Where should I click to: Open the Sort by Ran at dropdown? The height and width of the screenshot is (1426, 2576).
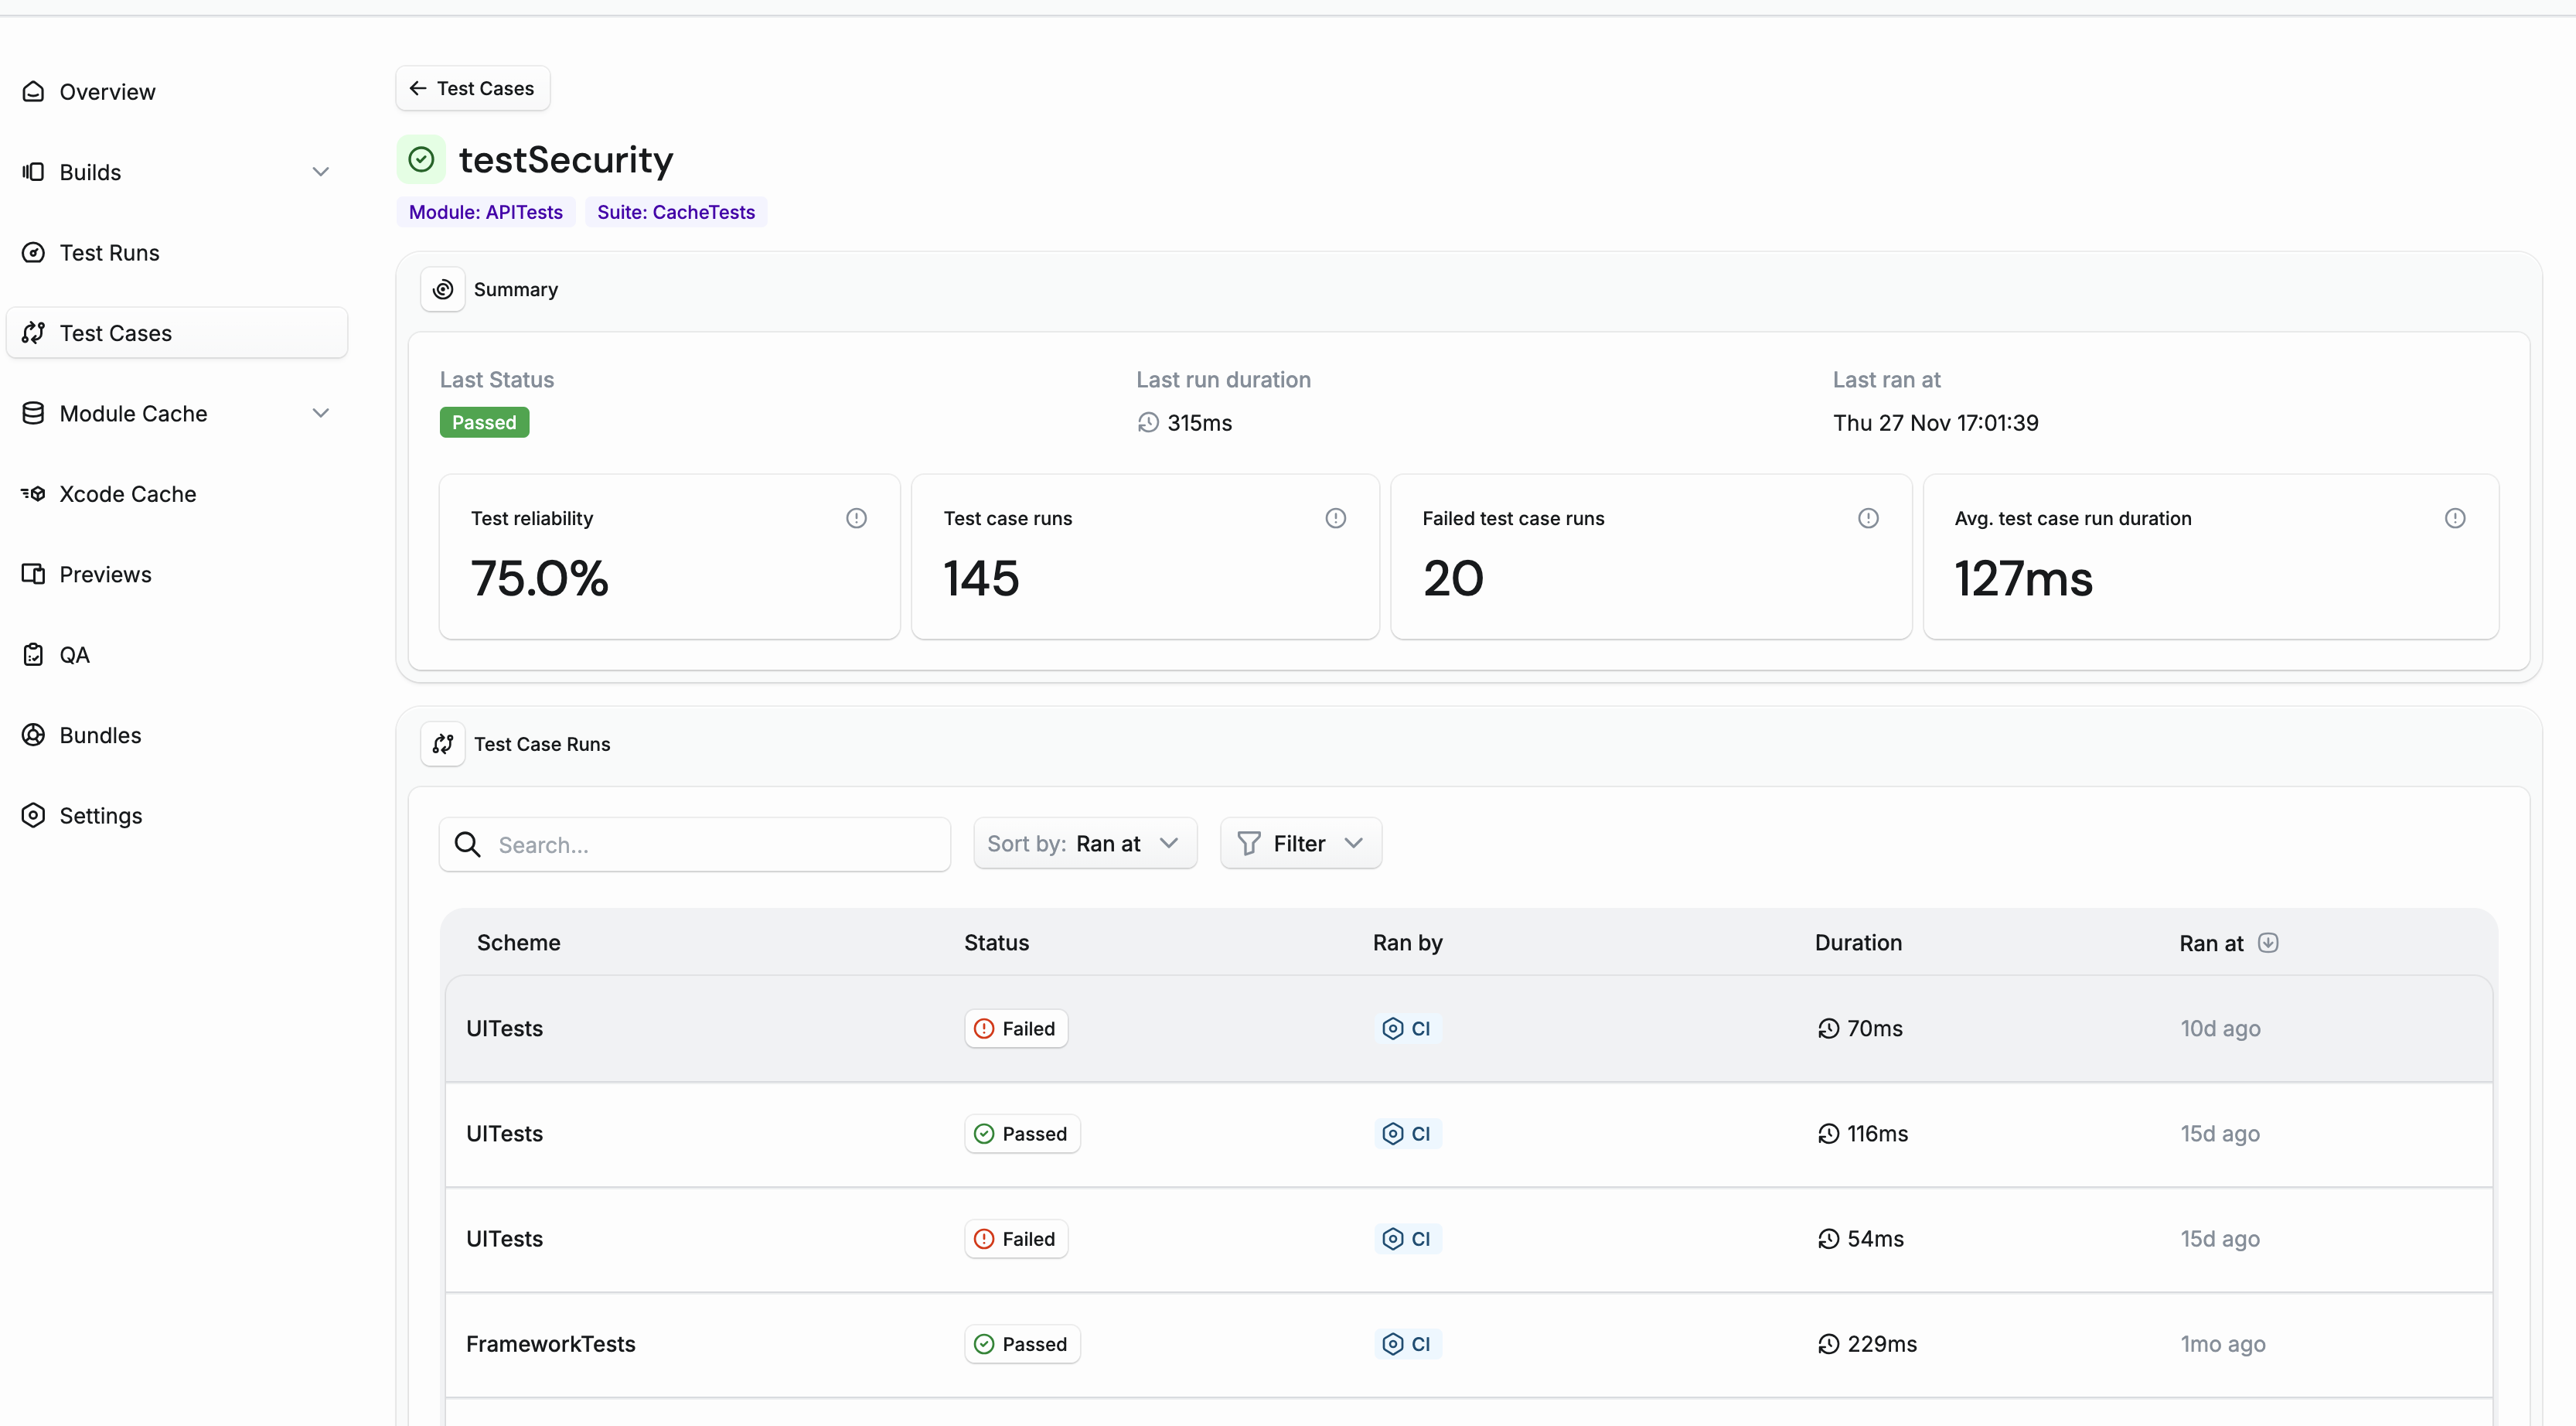pos(1085,843)
